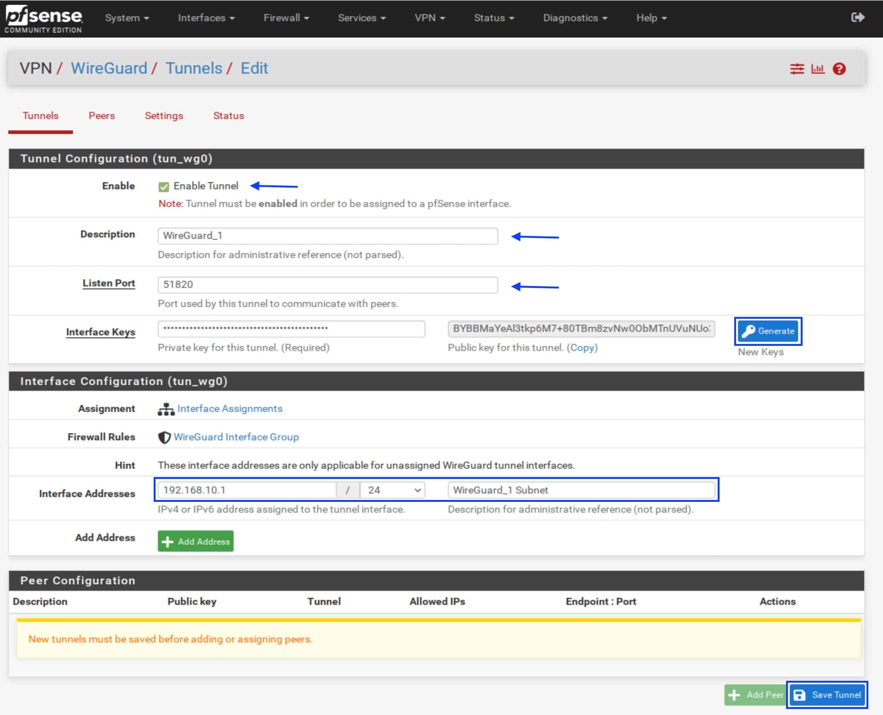Open the Interface Assignments link
Image resolution: width=883 pixels, height=715 pixels.
tap(230, 409)
